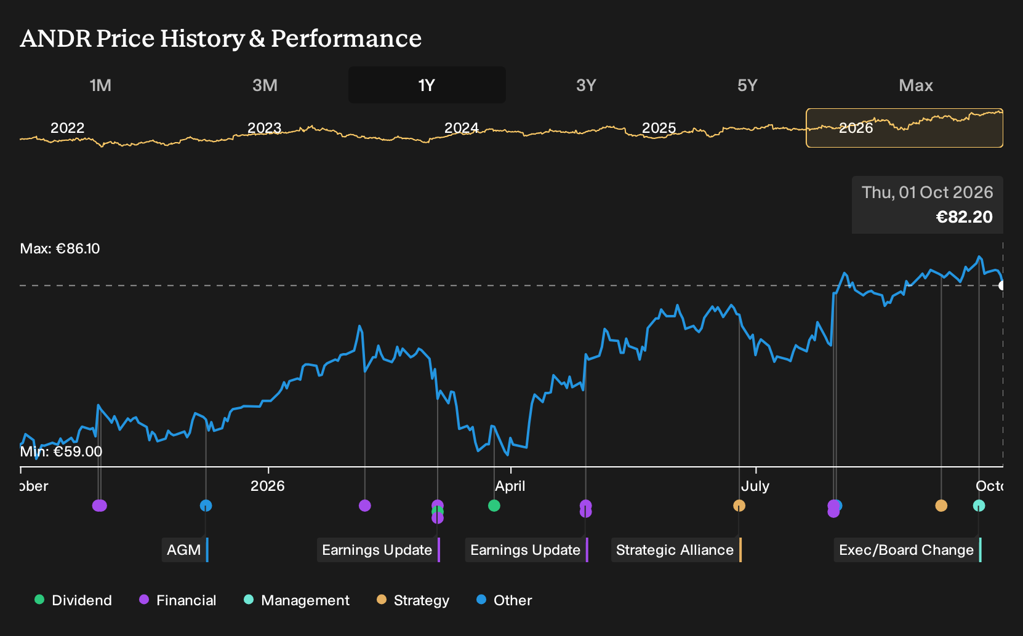Hide Management events via the legend
The image size is (1023, 636).
(x=297, y=600)
